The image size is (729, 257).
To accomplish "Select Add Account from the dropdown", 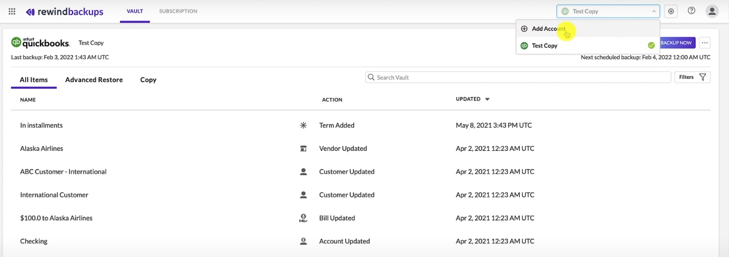I will 588,29.
